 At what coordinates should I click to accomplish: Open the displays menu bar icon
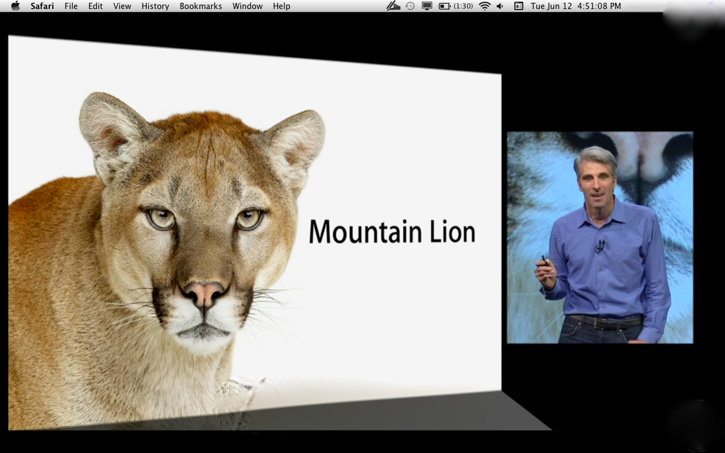(427, 6)
